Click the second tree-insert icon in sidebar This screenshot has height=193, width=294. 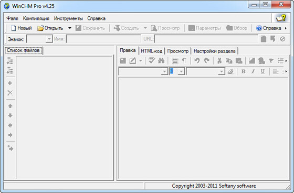tap(10, 71)
